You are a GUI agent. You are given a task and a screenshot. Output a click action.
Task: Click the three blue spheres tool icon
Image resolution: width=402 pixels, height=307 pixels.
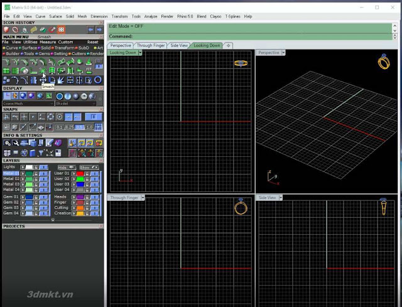tap(6, 80)
